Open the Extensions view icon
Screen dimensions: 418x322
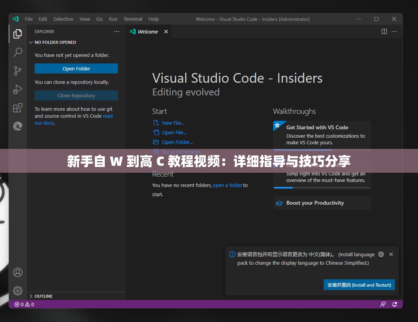click(x=18, y=108)
